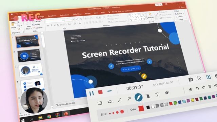The image size is (217, 122).
Task: Redo the last annotation
Action: point(203,87)
